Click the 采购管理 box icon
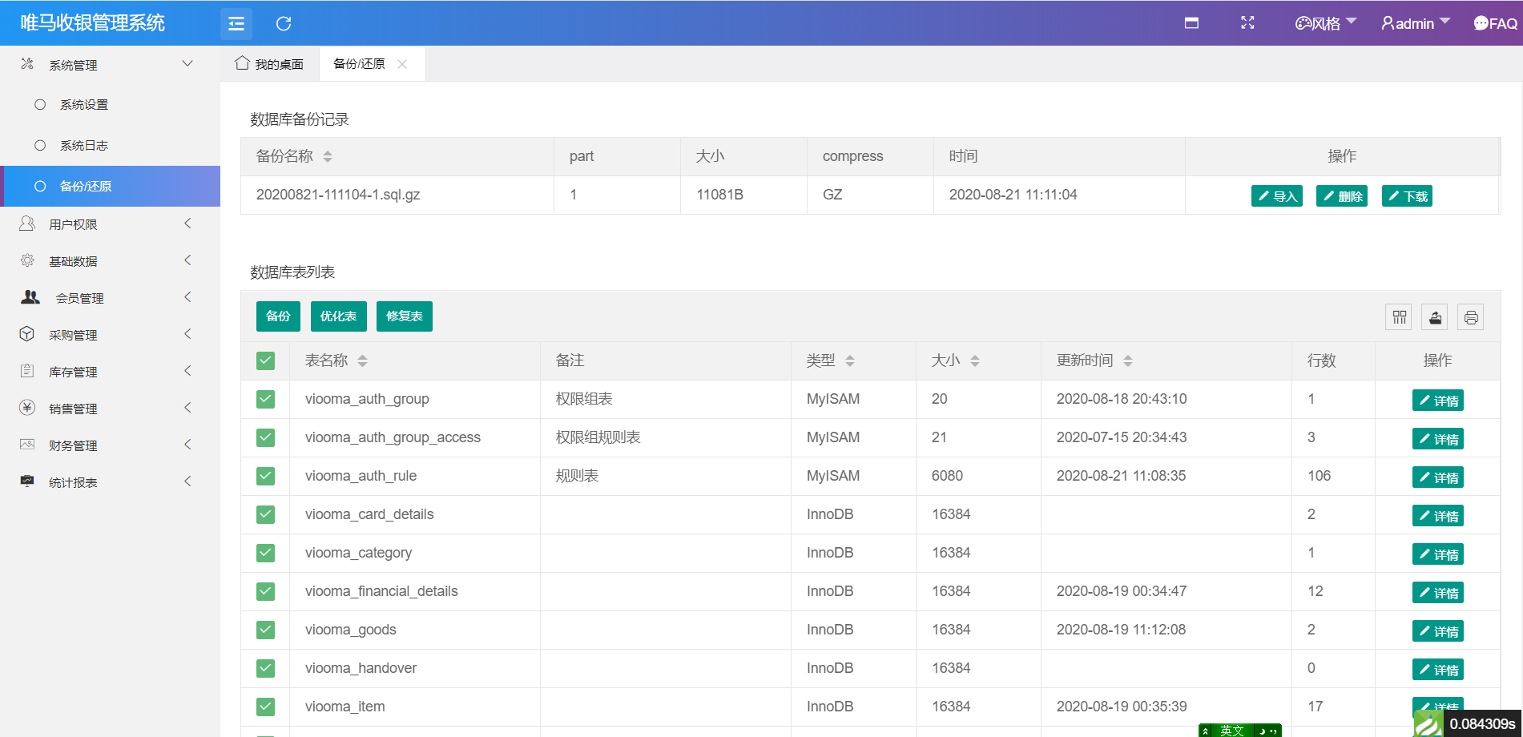Image resolution: width=1523 pixels, height=737 pixels. [27, 334]
